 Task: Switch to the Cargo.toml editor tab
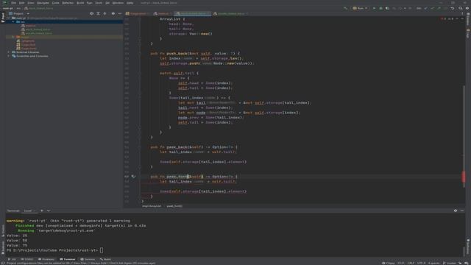[x=138, y=14]
